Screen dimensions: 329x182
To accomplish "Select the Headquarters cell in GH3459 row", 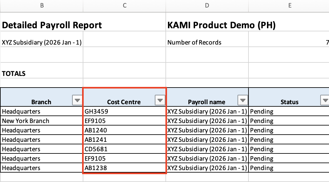I will pos(42,111).
